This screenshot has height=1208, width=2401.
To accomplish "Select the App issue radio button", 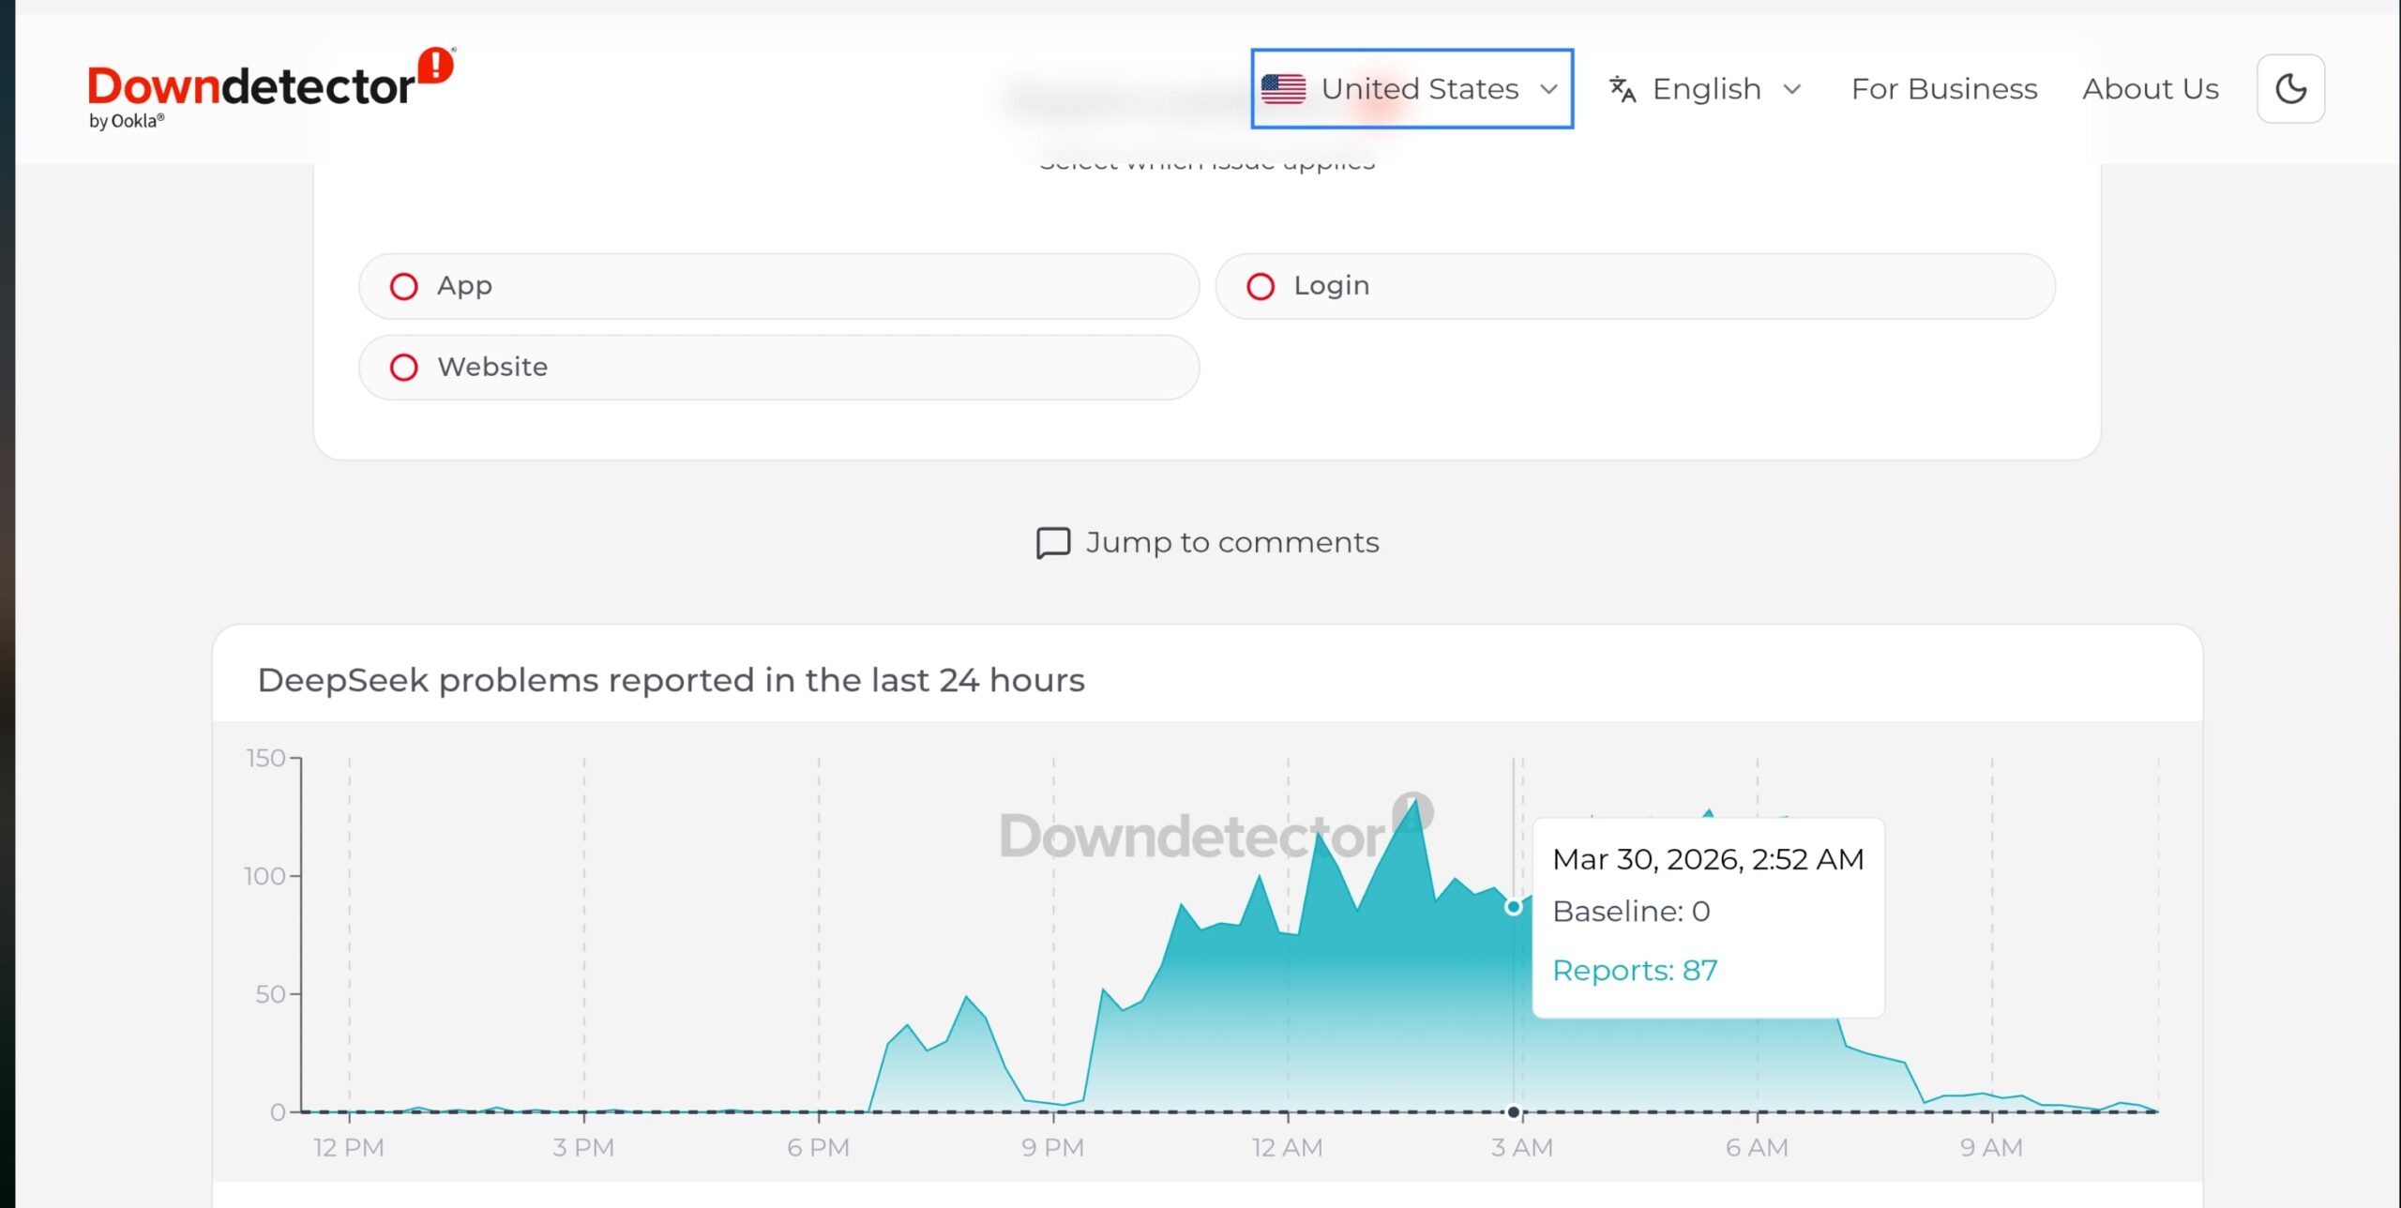I will (x=404, y=286).
